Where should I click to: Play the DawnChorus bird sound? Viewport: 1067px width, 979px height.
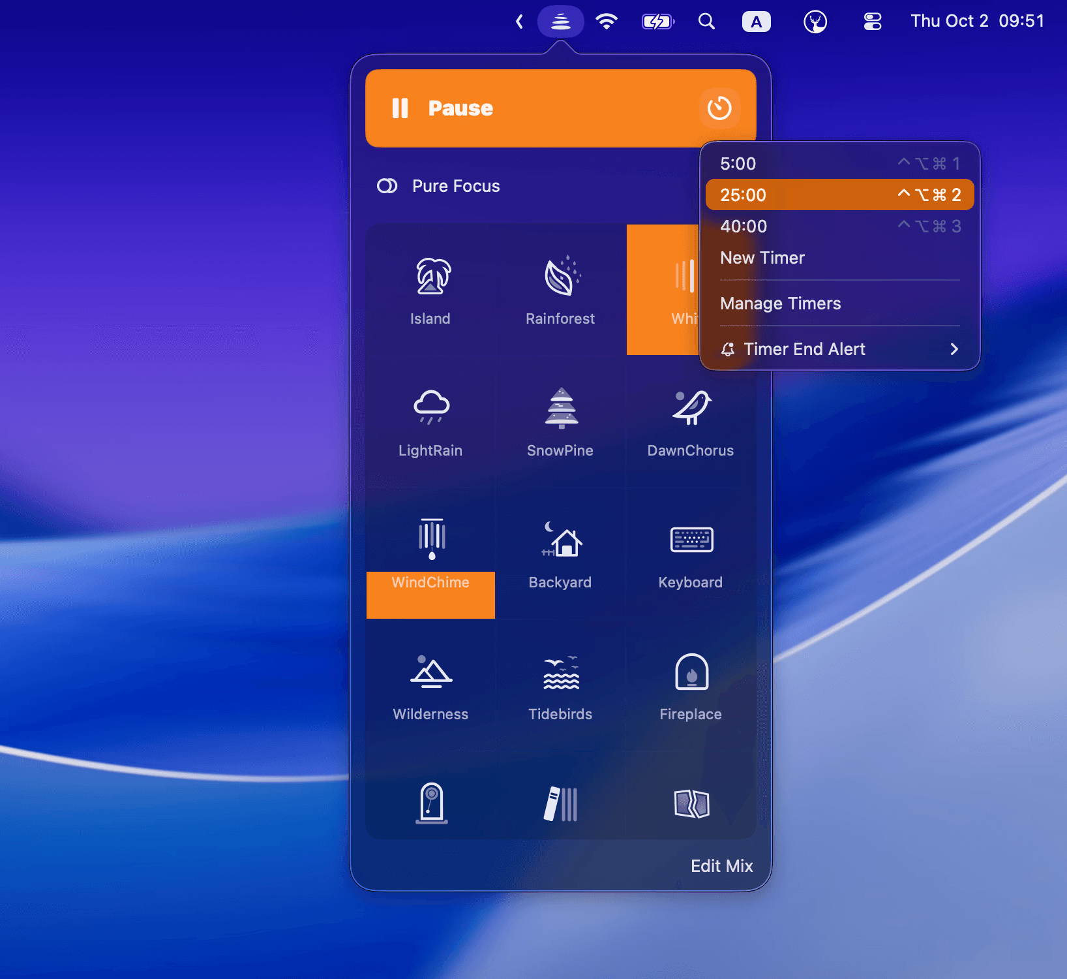691,422
